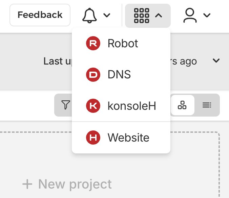The width and height of the screenshot is (229, 198).
Task: Expand the last updated status chevron
Action: pyautogui.click(x=216, y=61)
